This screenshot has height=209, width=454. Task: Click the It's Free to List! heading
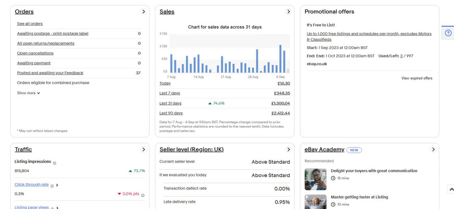(321, 25)
